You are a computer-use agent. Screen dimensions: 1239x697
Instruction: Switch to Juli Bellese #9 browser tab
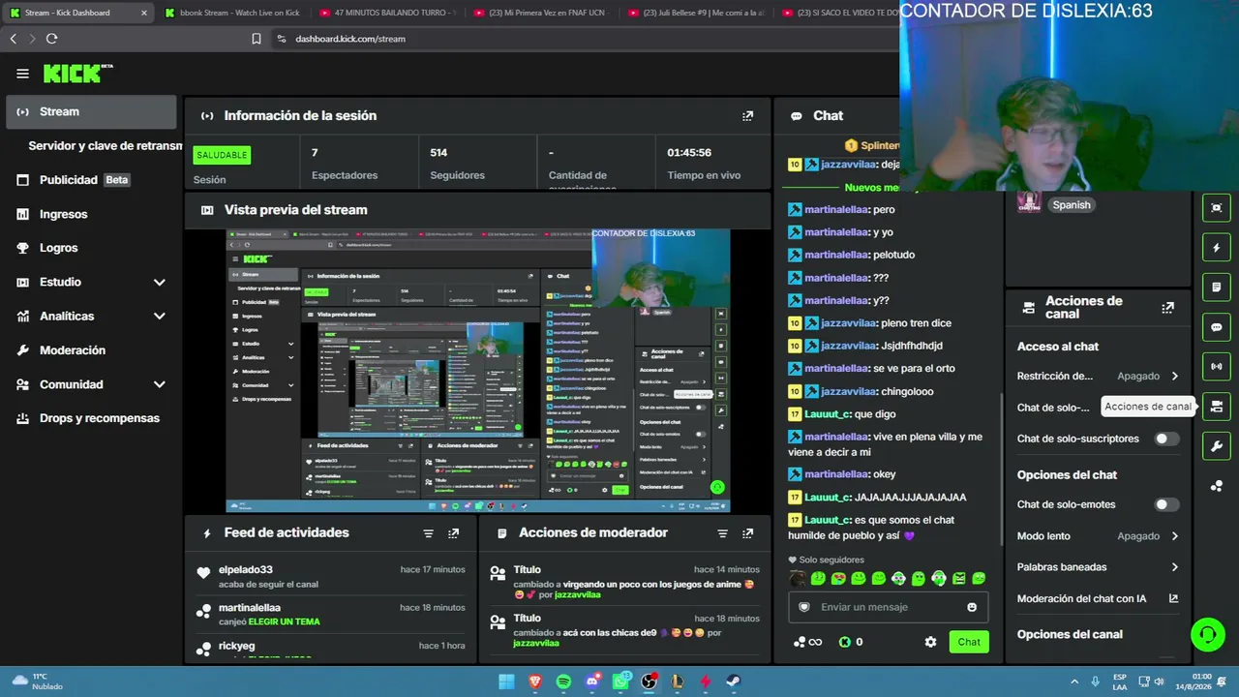696,13
